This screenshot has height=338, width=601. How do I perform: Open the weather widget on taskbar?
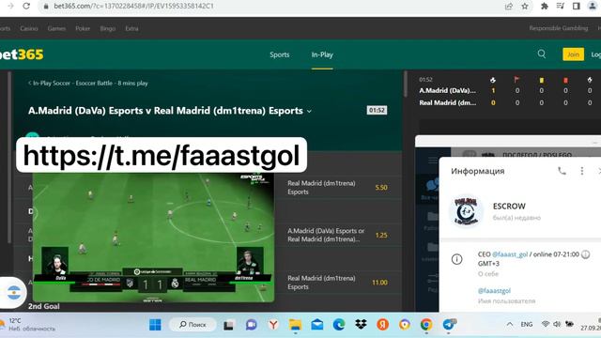(27, 325)
